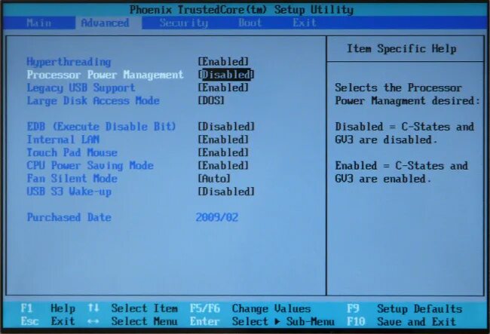The width and height of the screenshot is (490, 334).
Task: Change Internal LAN Enabled value
Action: [x=223, y=139]
